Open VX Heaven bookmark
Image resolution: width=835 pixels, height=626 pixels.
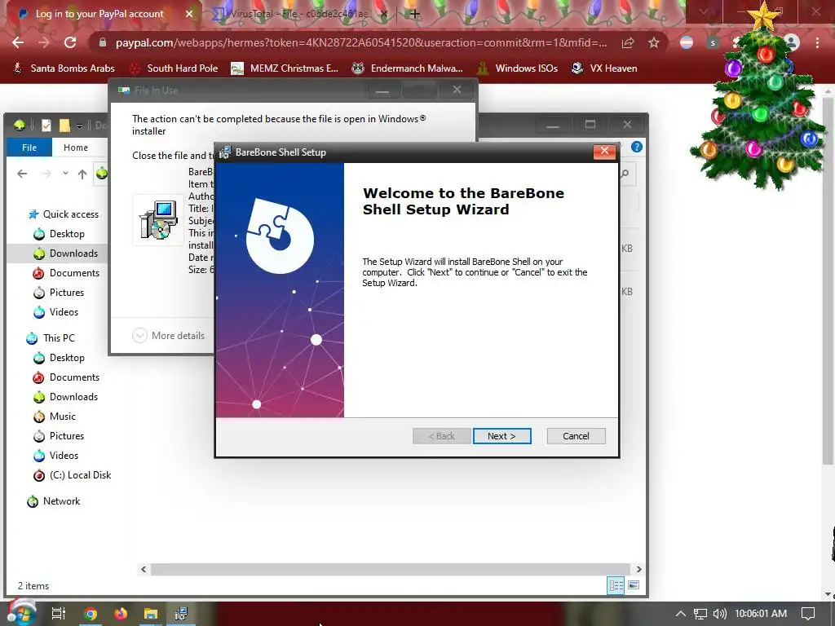click(x=604, y=68)
